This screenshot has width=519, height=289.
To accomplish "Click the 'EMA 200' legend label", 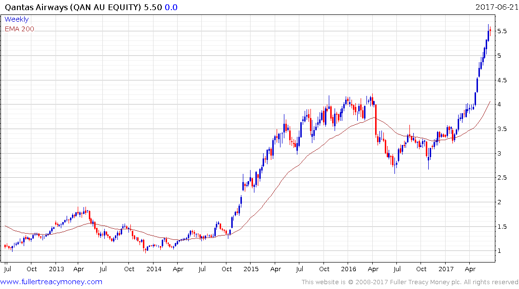I will tap(19, 29).
